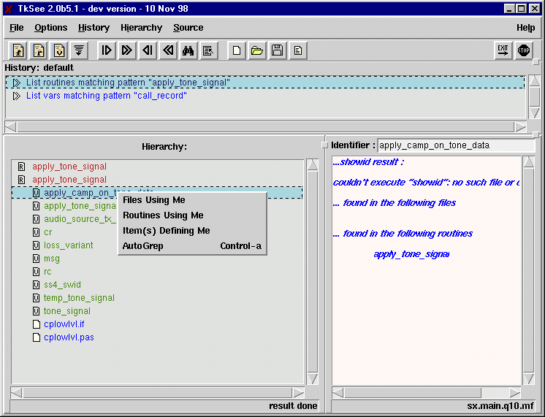The height and width of the screenshot is (417, 545).
Task: Click the blank new document icon
Action: point(237,50)
